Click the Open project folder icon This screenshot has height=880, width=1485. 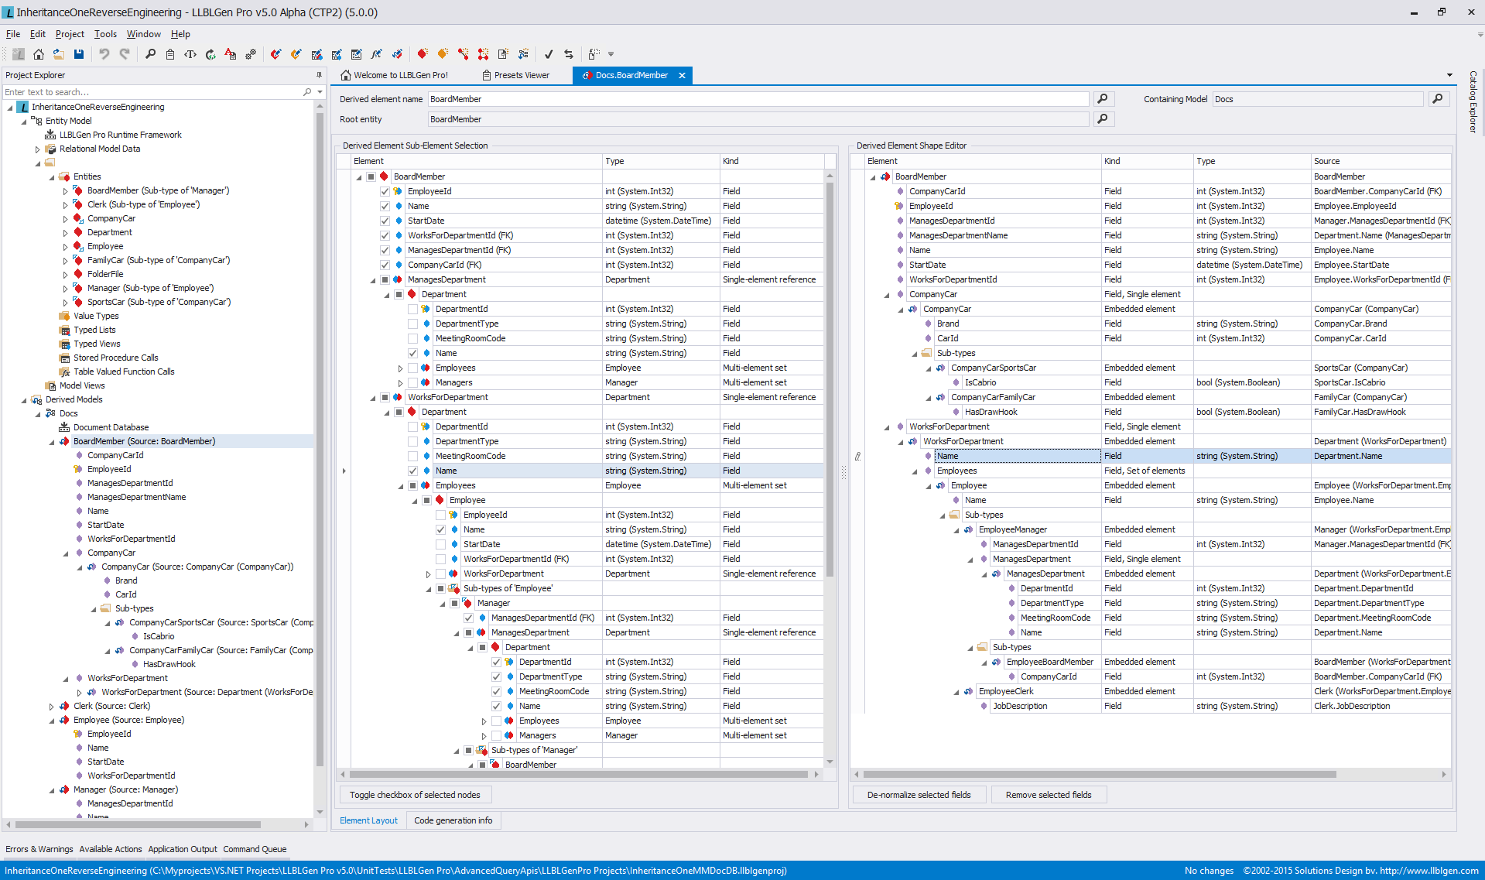[58, 54]
